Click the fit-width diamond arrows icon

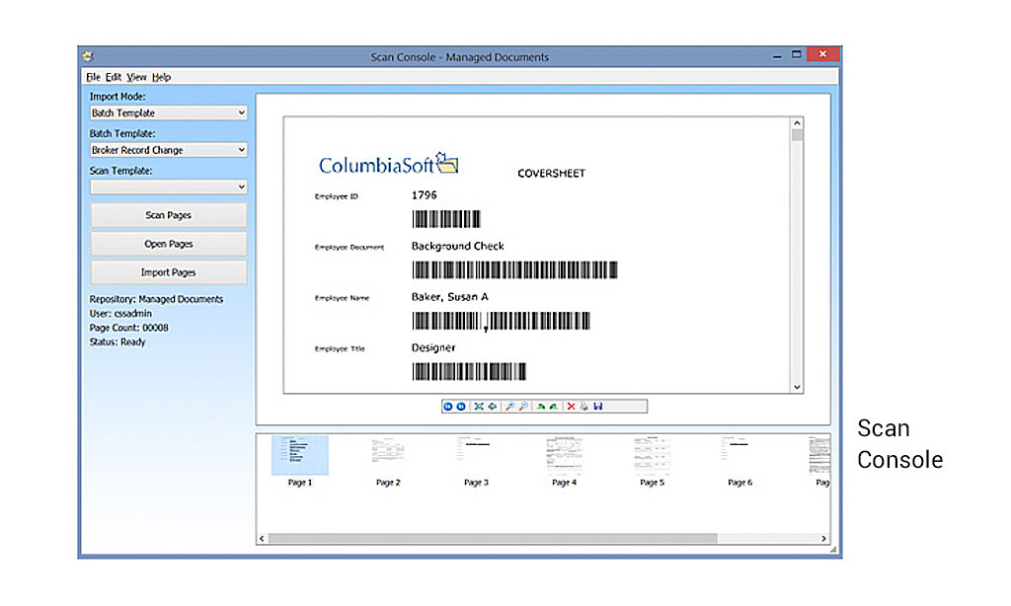pos(492,407)
